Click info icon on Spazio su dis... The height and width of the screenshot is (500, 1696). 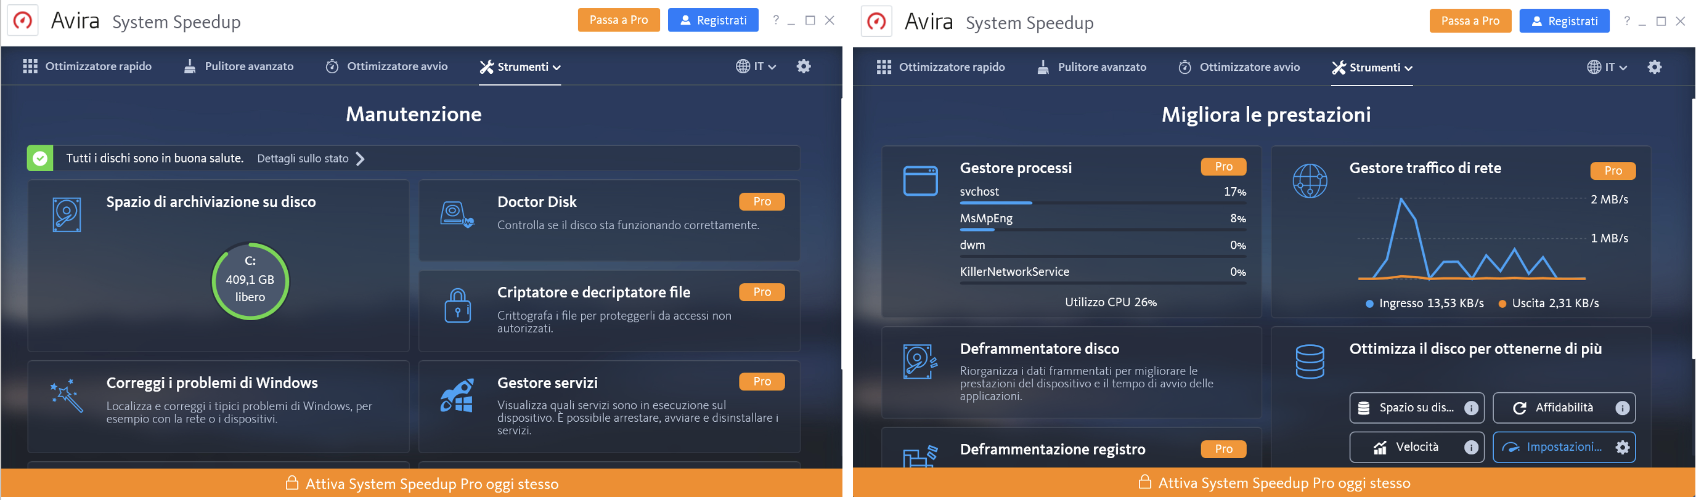[x=1471, y=408]
